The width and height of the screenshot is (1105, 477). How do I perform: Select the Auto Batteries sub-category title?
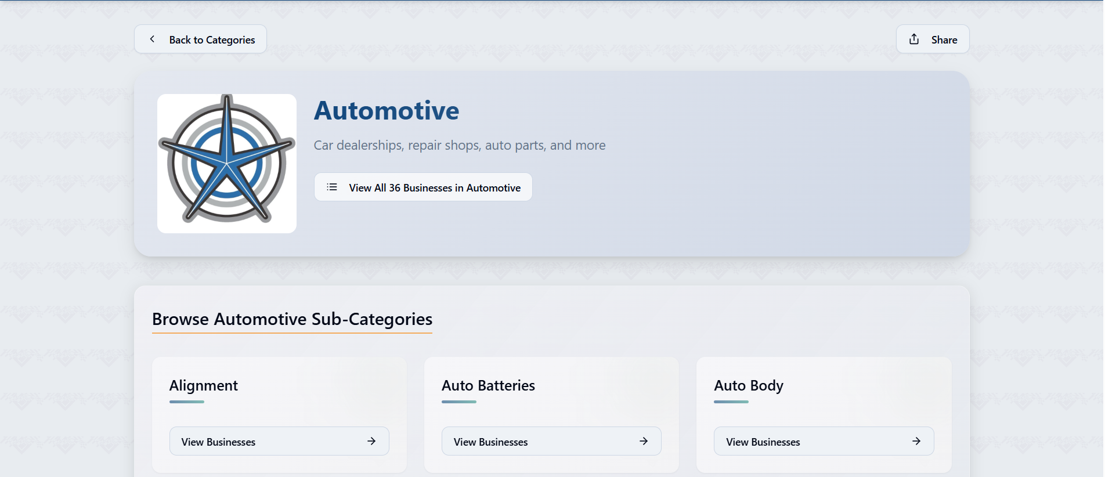pos(488,386)
